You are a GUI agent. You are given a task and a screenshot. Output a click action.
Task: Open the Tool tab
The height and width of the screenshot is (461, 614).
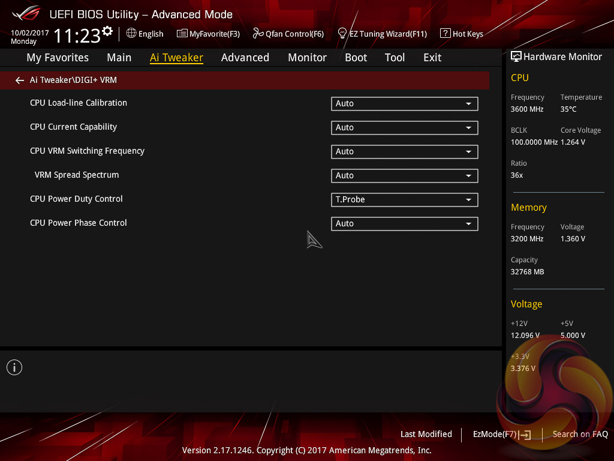point(395,58)
